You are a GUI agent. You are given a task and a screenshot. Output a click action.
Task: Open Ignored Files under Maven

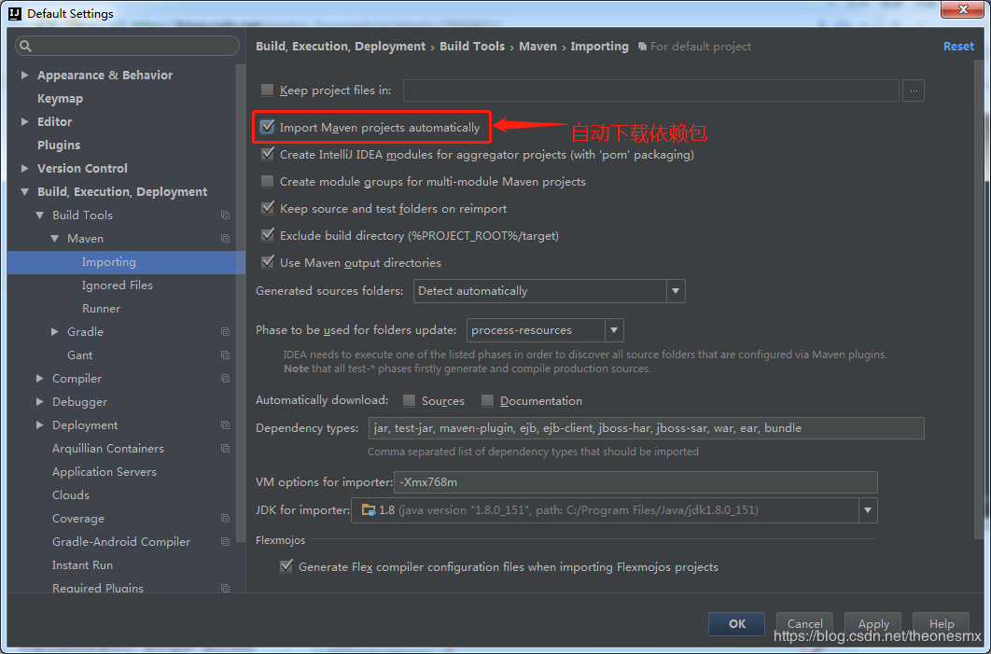[117, 285]
